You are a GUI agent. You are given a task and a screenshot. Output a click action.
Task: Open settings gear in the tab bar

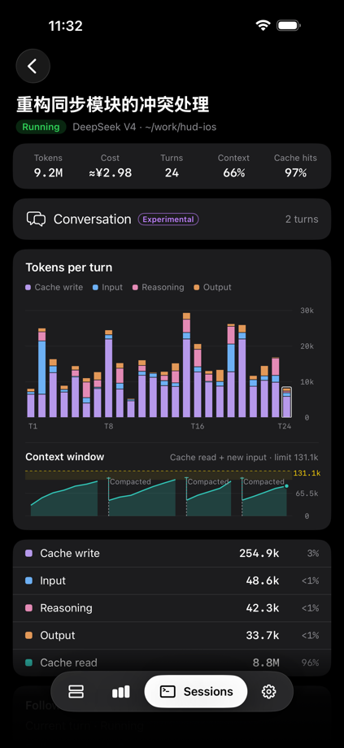point(269,692)
